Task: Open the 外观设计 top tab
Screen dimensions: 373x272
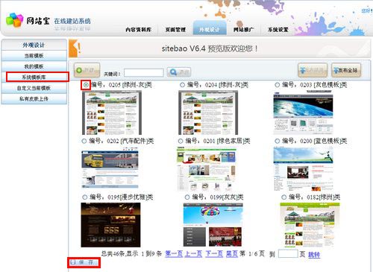Action: pyautogui.click(x=210, y=28)
